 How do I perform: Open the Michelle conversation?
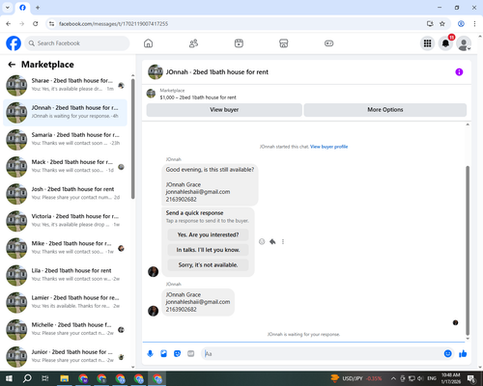(65, 330)
